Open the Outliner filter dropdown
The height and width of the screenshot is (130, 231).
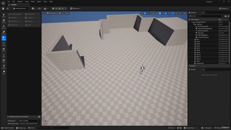point(191,16)
